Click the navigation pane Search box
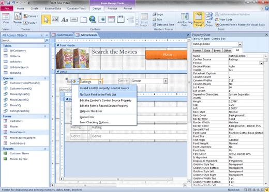Screen dimensions: 269x192 [23, 40]
